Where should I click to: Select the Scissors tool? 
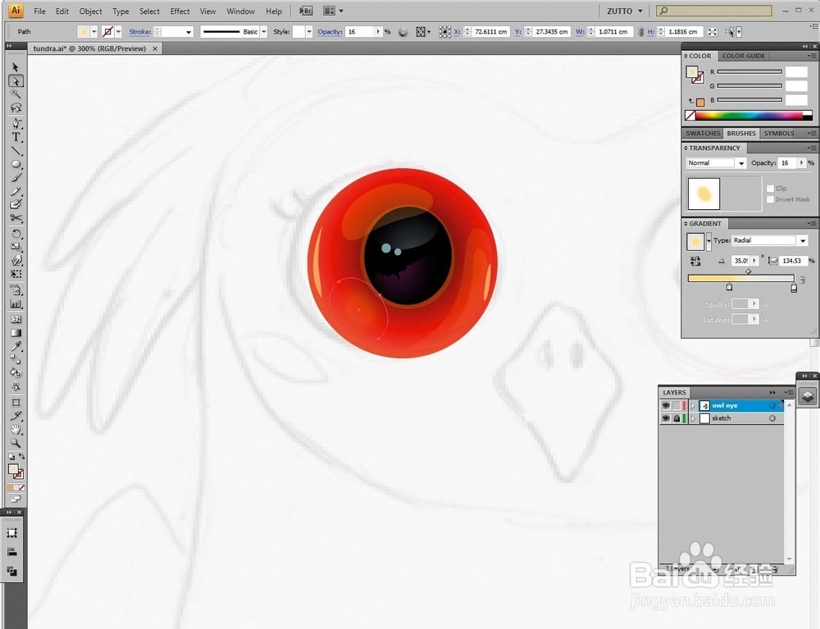pos(16,218)
